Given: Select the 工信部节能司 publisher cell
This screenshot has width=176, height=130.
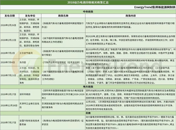Looking at the screenshot, I should coord(30,53).
